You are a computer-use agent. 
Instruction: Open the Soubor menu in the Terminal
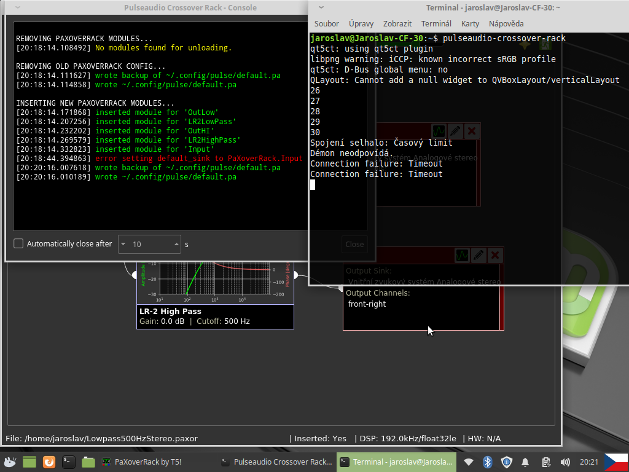327,24
